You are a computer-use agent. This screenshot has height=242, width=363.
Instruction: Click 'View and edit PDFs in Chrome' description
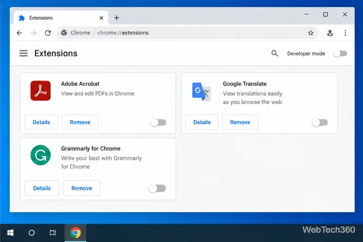tap(98, 93)
